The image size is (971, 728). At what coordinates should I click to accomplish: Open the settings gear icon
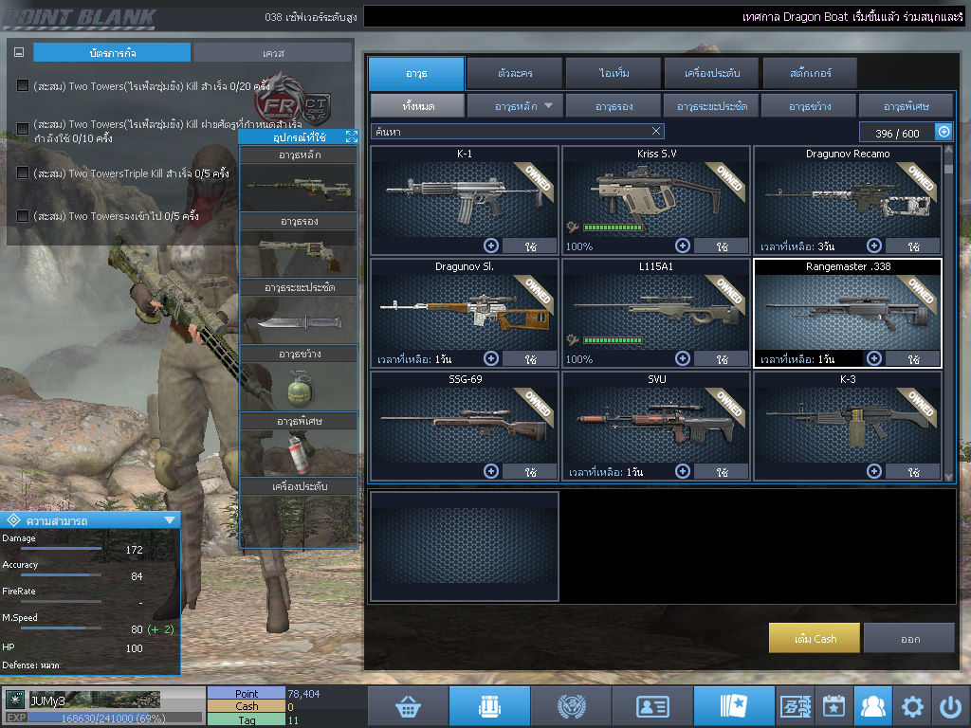(912, 706)
